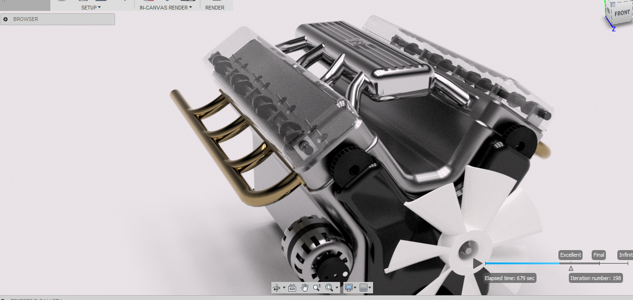Click the Excellent quality label
Screen dimensions: 633x300
coord(570,255)
